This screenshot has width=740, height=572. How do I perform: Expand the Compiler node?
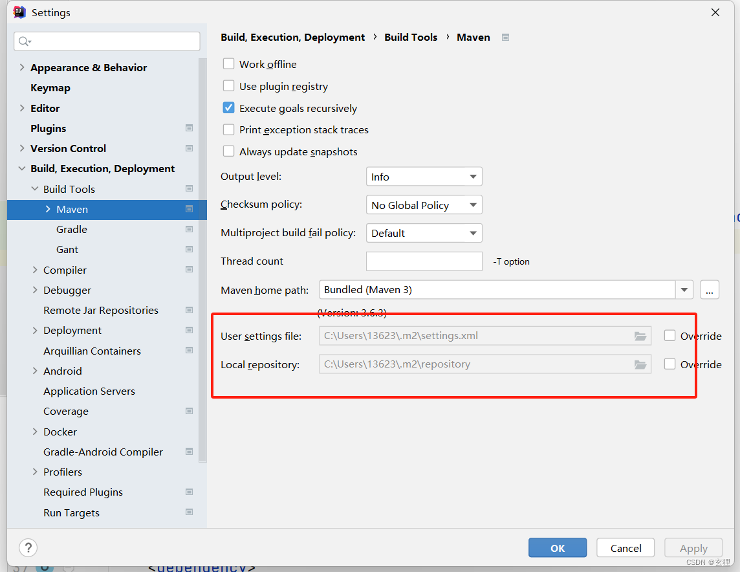(34, 269)
